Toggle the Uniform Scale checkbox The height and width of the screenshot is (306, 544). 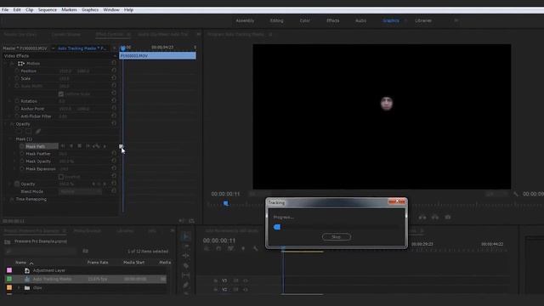61,94
